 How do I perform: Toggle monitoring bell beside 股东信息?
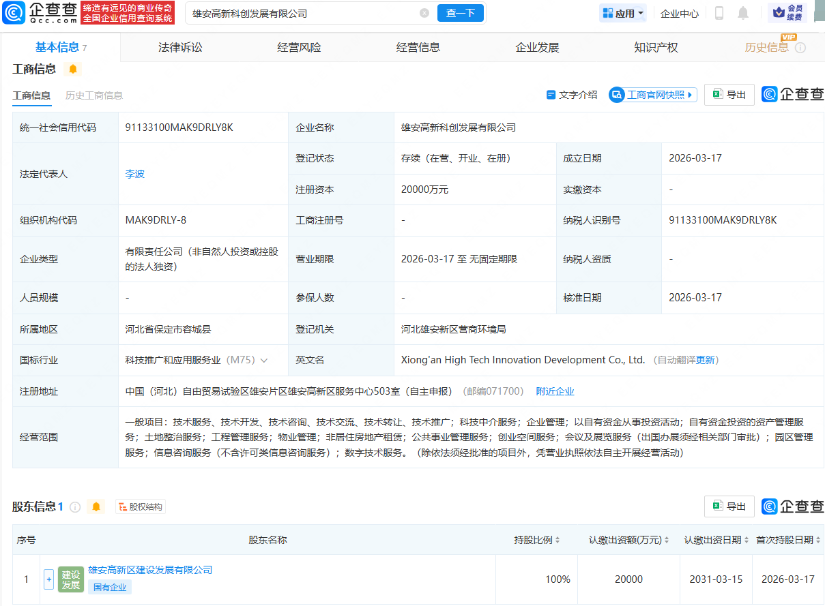[96, 506]
